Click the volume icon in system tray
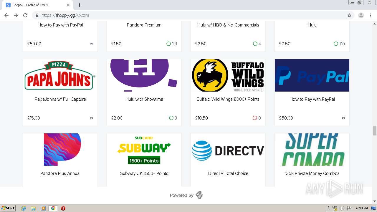The height and width of the screenshot is (212, 377). point(342,208)
